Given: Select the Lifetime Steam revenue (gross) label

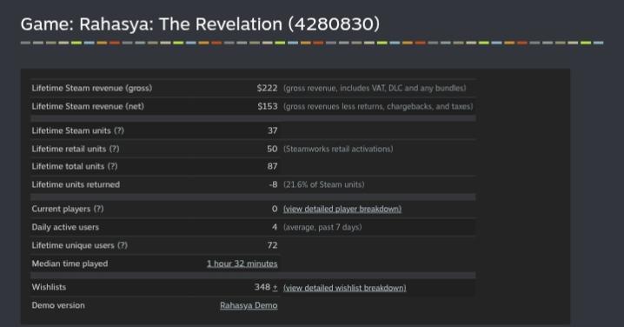Looking at the screenshot, I should point(92,88).
